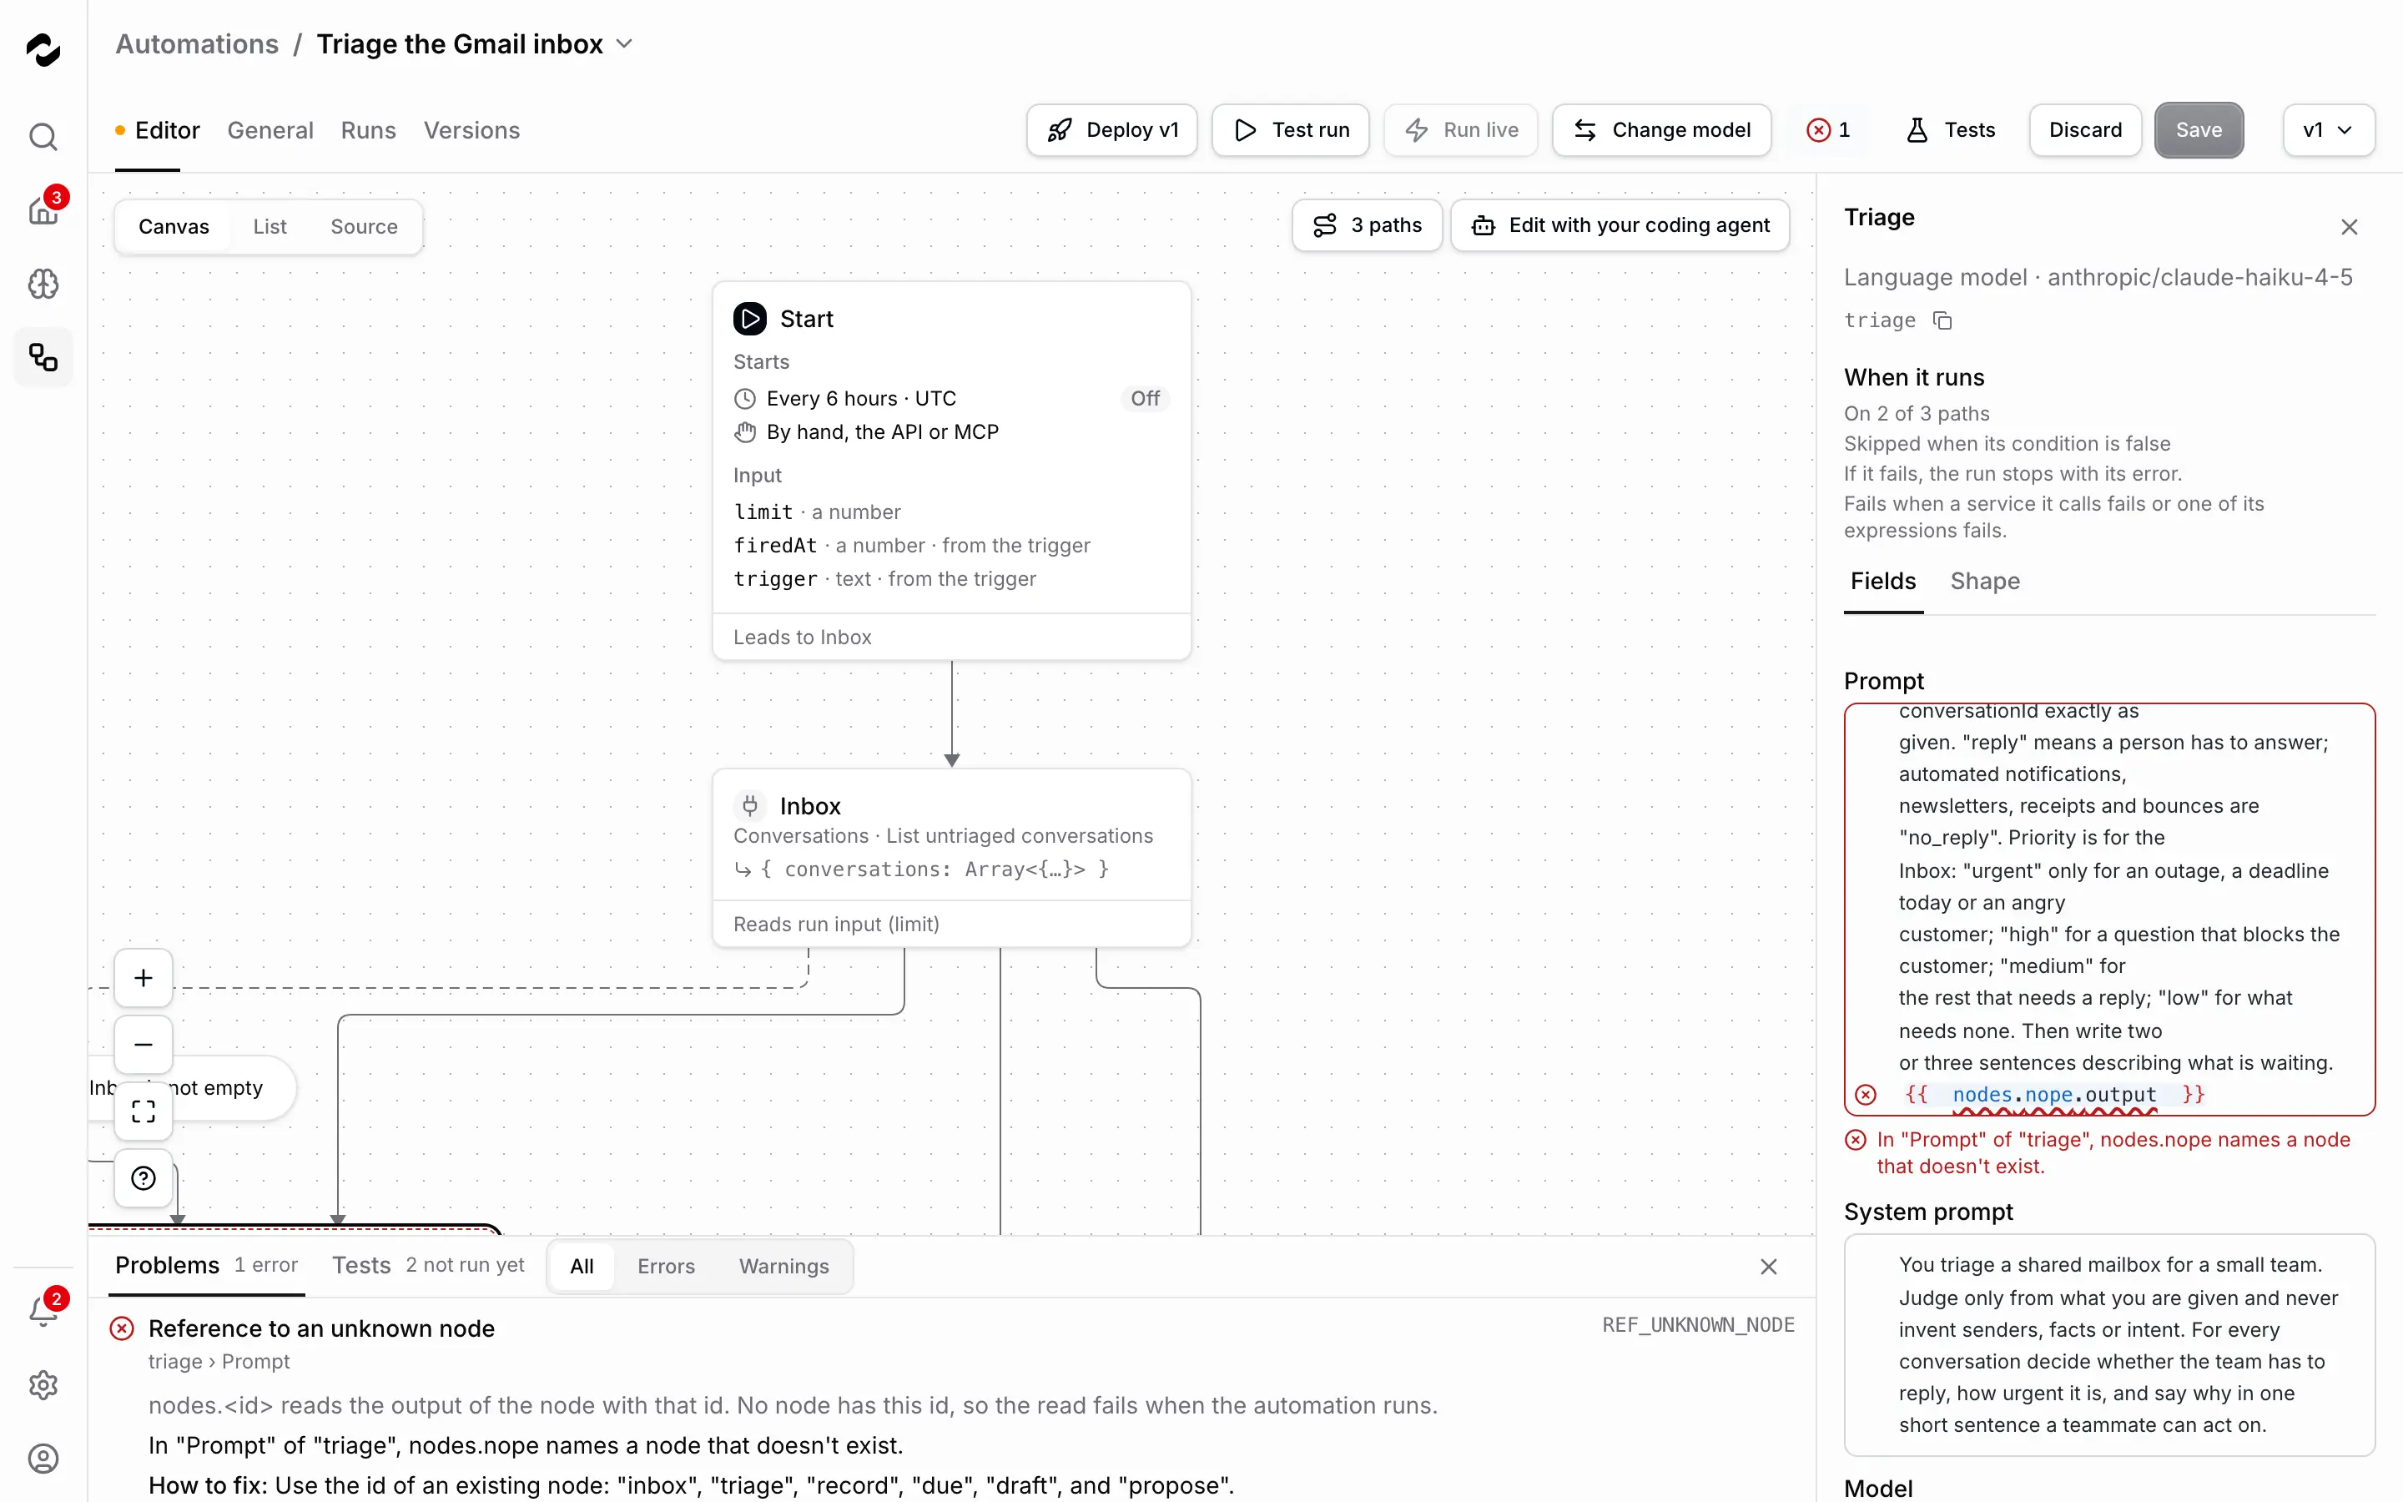Click the nodes.nope.output expression in Prompt

coord(2053,1095)
